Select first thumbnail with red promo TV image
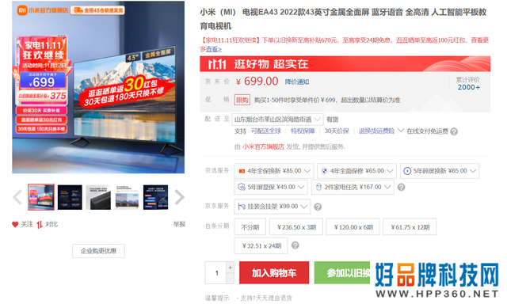 (41, 197)
